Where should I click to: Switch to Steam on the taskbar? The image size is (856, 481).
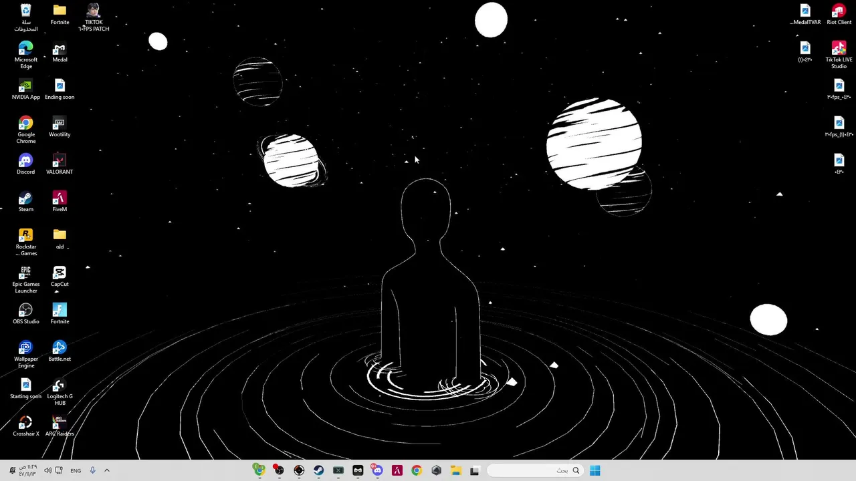tap(318, 470)
